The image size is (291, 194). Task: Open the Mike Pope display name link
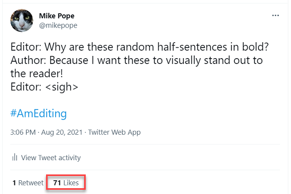57,16
